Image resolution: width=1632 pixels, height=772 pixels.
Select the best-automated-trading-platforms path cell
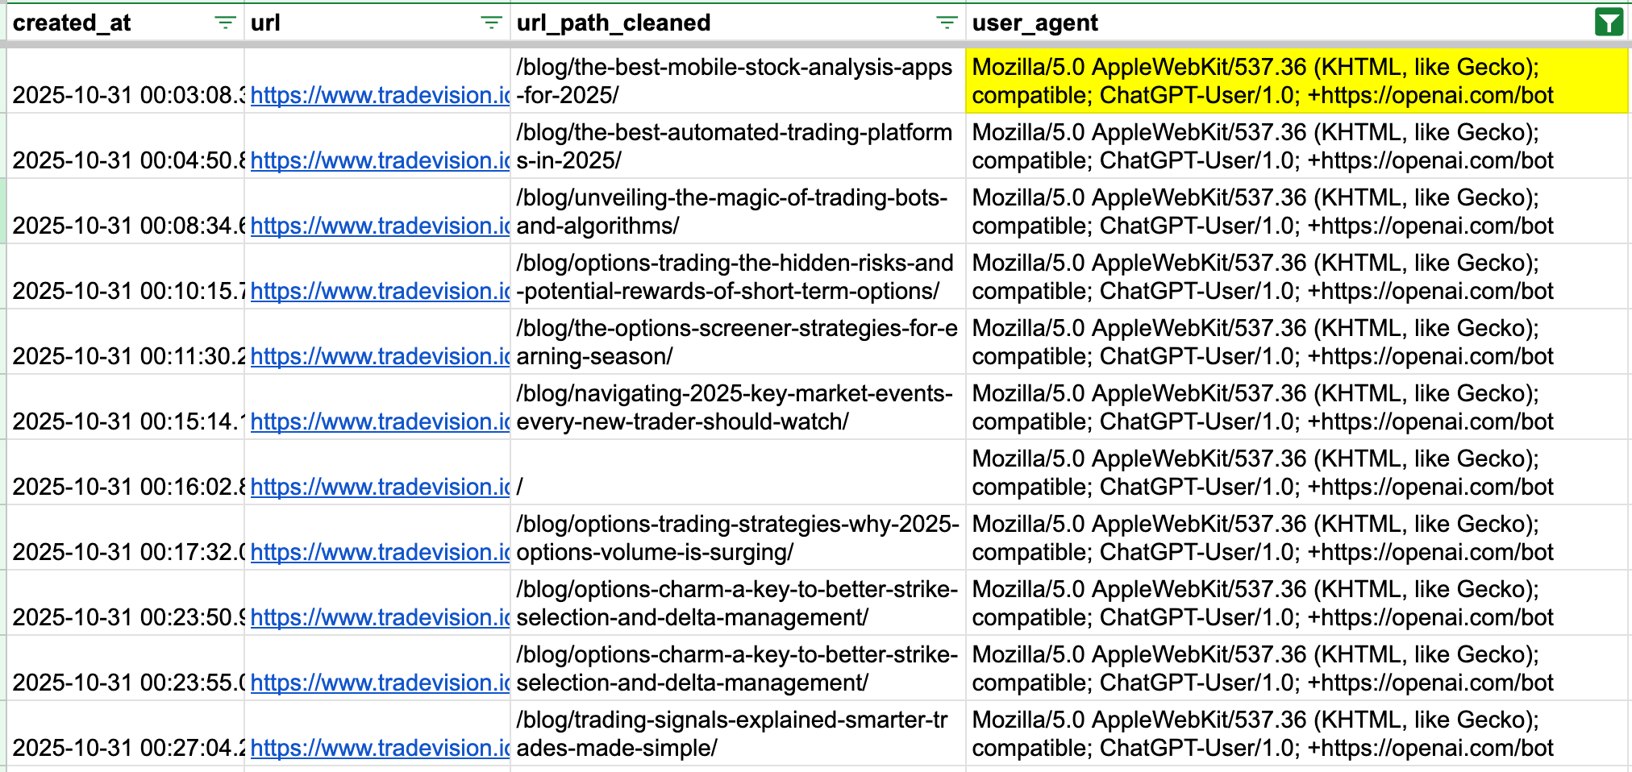tap(738, 146)
